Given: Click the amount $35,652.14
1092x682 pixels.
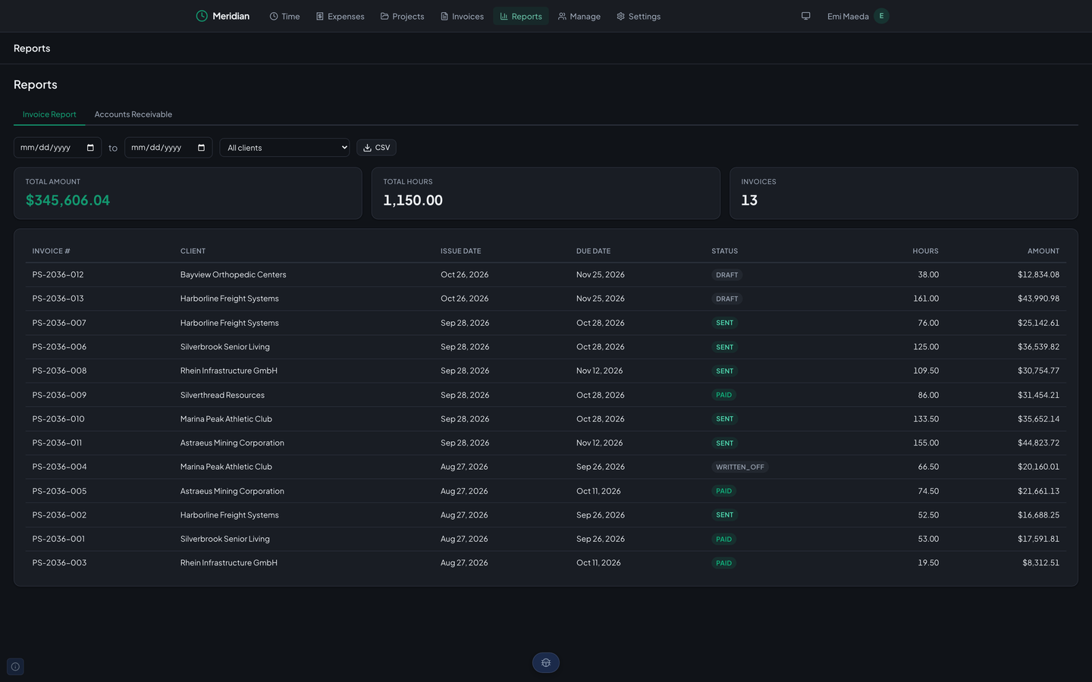Looking at the screenshot, I should 1039,419.
